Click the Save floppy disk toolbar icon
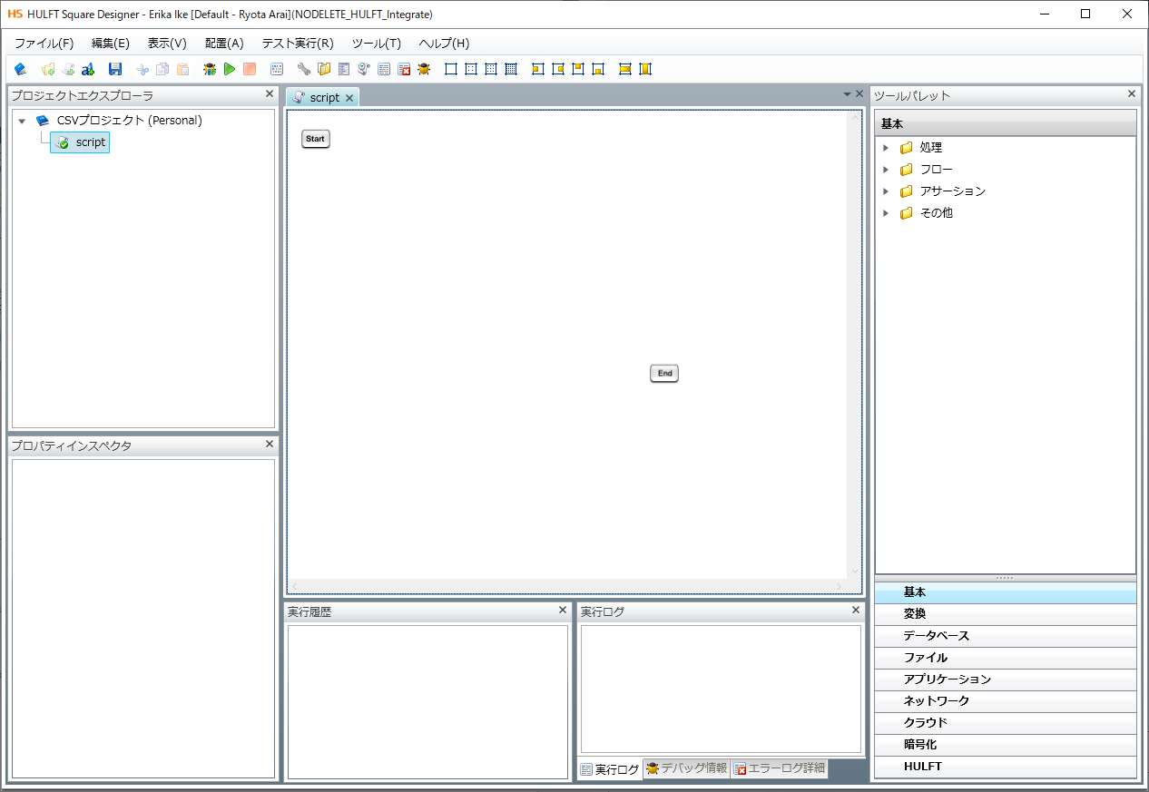 point(115,69)
